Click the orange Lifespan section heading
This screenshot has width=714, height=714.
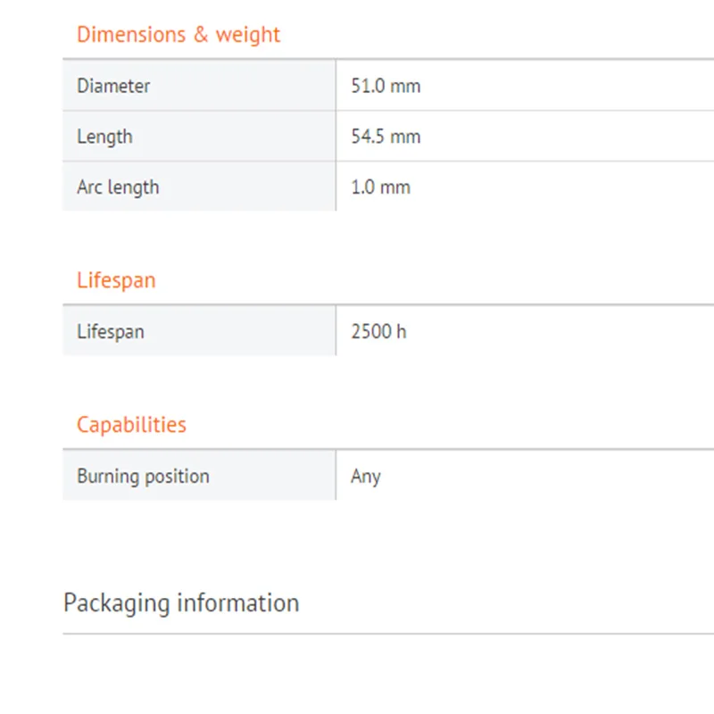pyautogui.click(x=116, y=280)
